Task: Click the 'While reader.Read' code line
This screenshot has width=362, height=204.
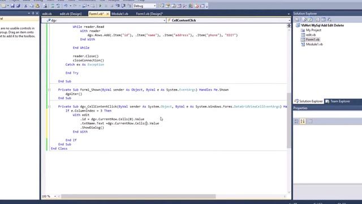Action: click(x=88, y=27)
